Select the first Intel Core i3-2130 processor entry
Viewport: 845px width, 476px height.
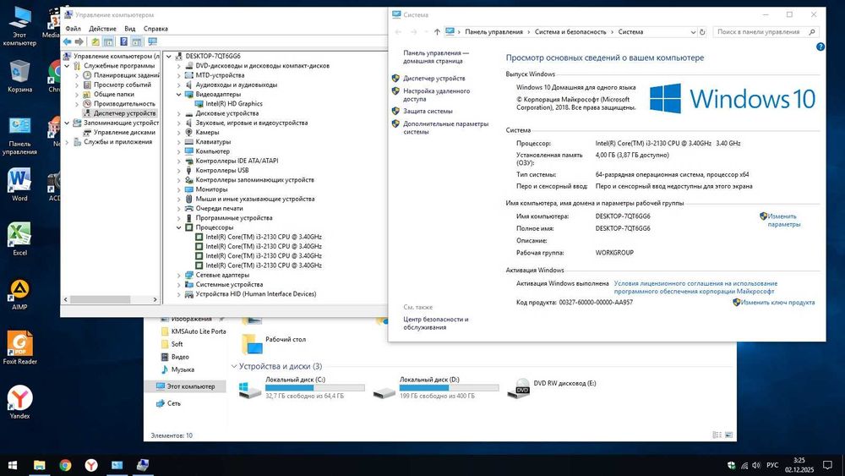[x=264, y=237]
